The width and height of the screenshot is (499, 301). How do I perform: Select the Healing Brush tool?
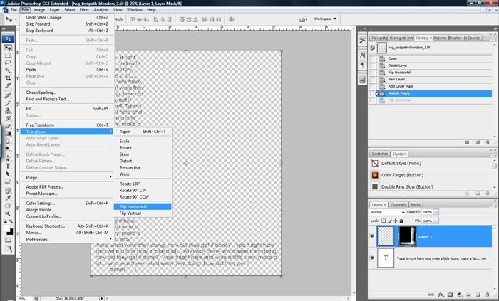click(x=8, y=95)
